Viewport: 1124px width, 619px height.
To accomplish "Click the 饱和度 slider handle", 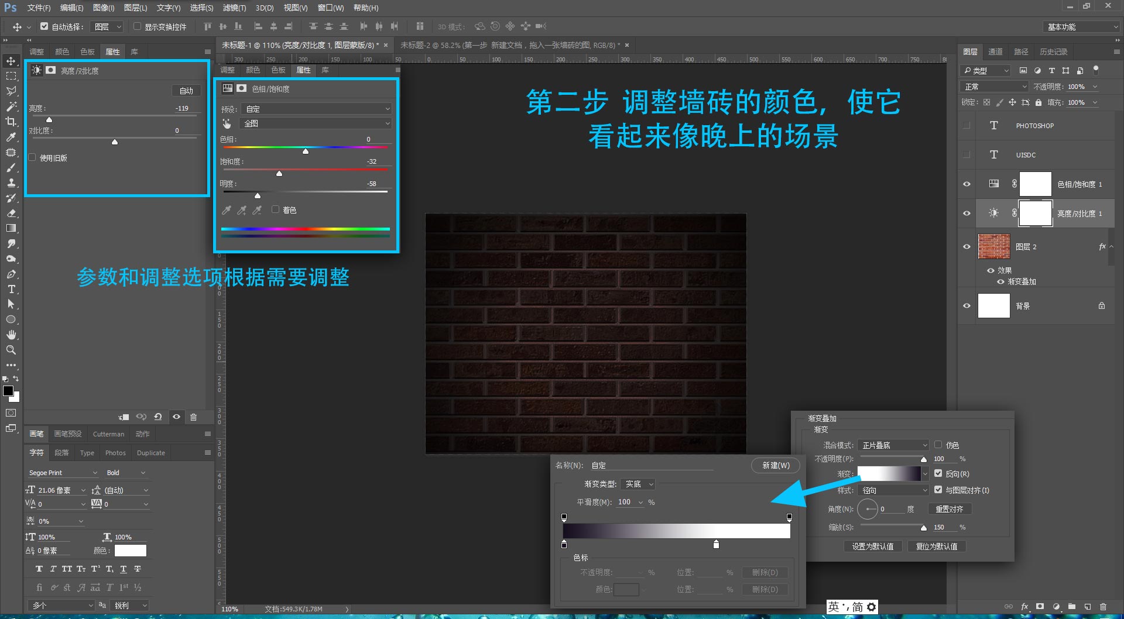I will 279,173.
